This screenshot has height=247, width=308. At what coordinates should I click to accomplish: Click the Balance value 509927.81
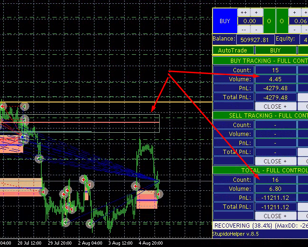coord(255,40)
